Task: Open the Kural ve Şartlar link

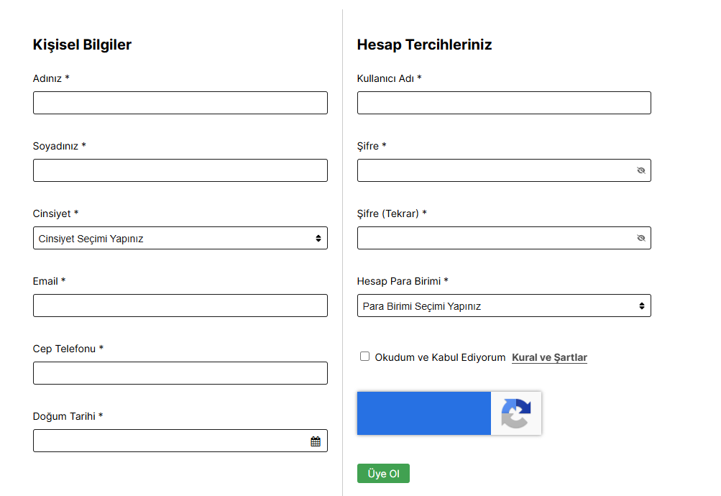Action: pos(549,357)
